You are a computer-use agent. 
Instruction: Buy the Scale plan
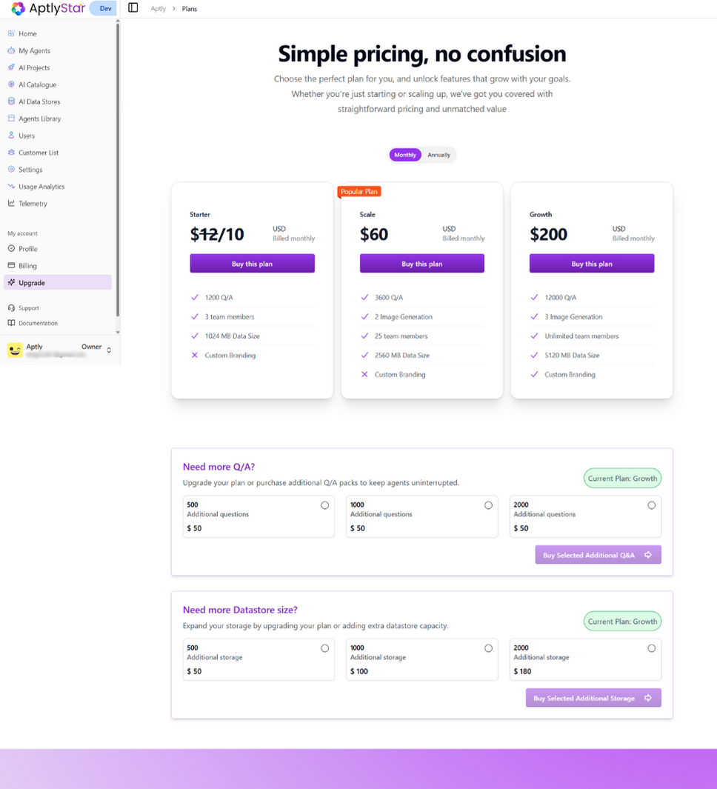(421, 263)
